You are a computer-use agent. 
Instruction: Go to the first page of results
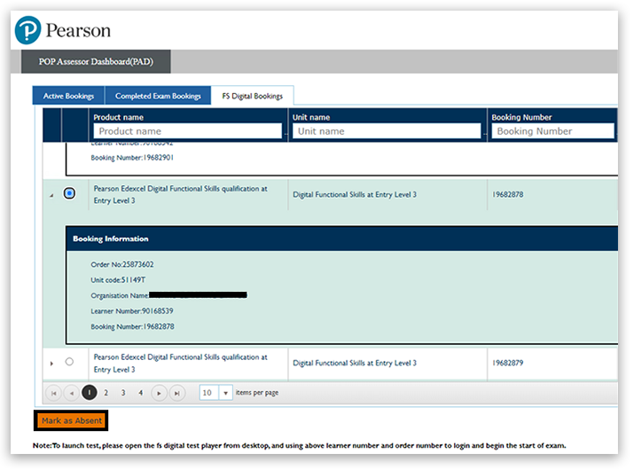point(52,393)
